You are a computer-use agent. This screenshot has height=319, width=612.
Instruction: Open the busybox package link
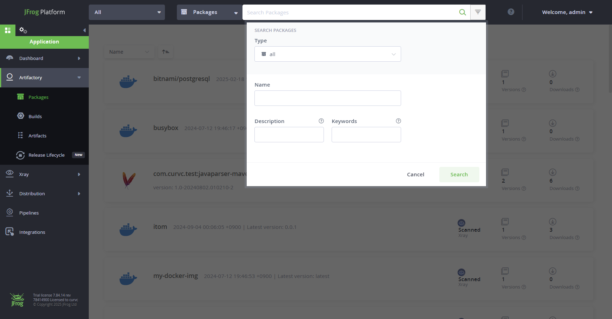coord(166,128)
